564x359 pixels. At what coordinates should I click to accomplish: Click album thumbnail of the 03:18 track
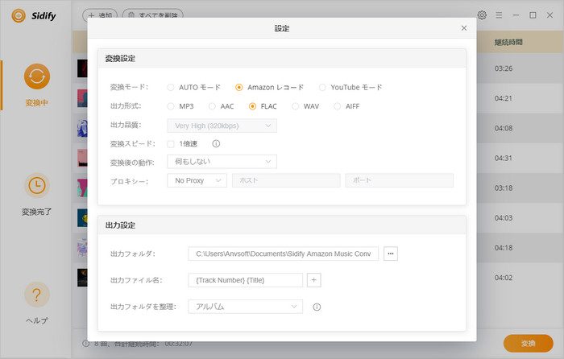pos(82,188)
